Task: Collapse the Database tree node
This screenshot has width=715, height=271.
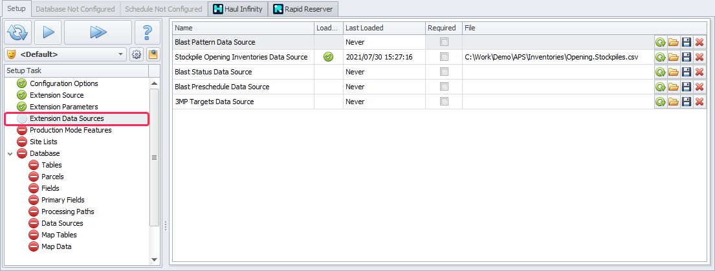Action: point(10,153)
